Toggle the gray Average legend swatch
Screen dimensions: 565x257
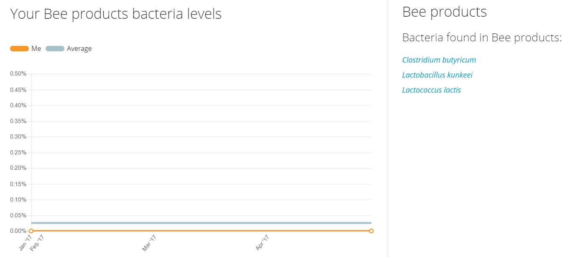pyautogui.click(x=55, y=49)
